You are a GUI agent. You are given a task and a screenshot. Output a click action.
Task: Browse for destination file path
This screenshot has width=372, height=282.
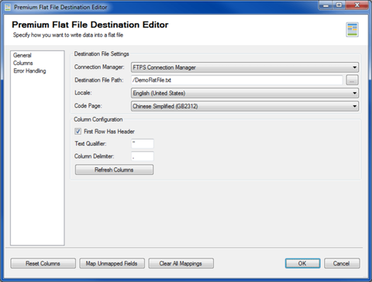(x=352, y=80)
